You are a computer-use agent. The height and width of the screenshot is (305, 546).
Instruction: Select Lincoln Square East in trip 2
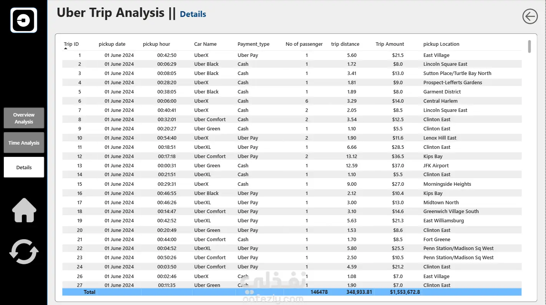[445, 64]
